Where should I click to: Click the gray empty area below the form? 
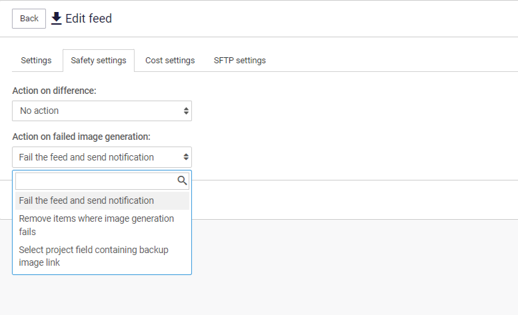click(353, 266)
